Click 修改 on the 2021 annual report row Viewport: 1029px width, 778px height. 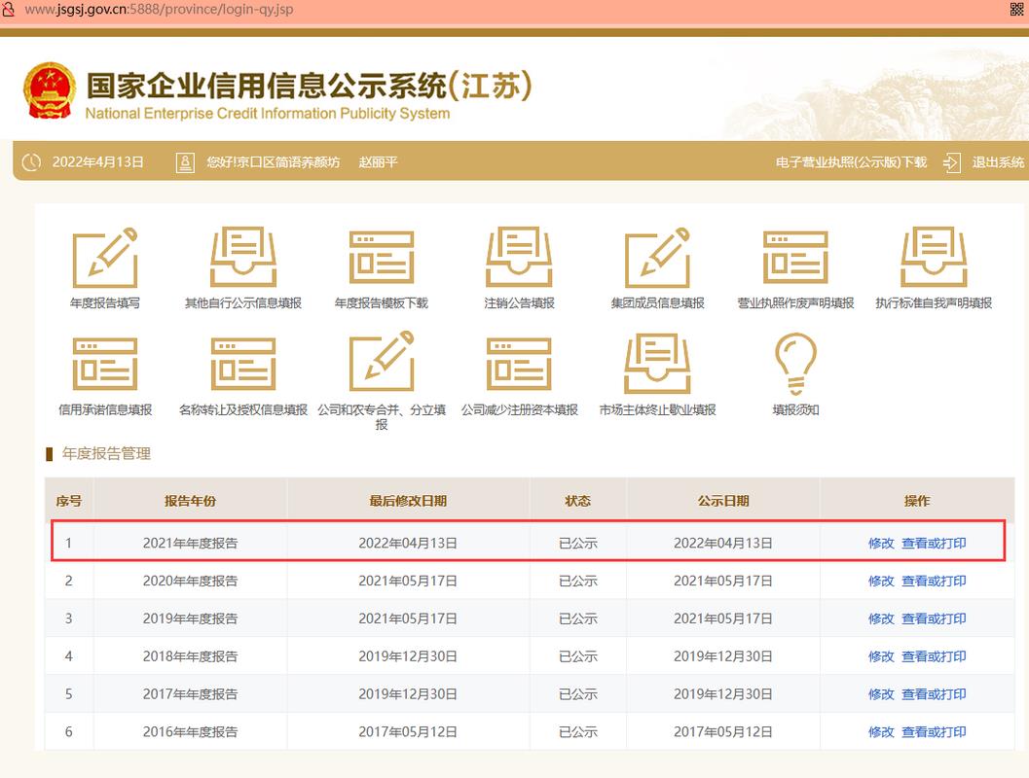coord(880,543)
